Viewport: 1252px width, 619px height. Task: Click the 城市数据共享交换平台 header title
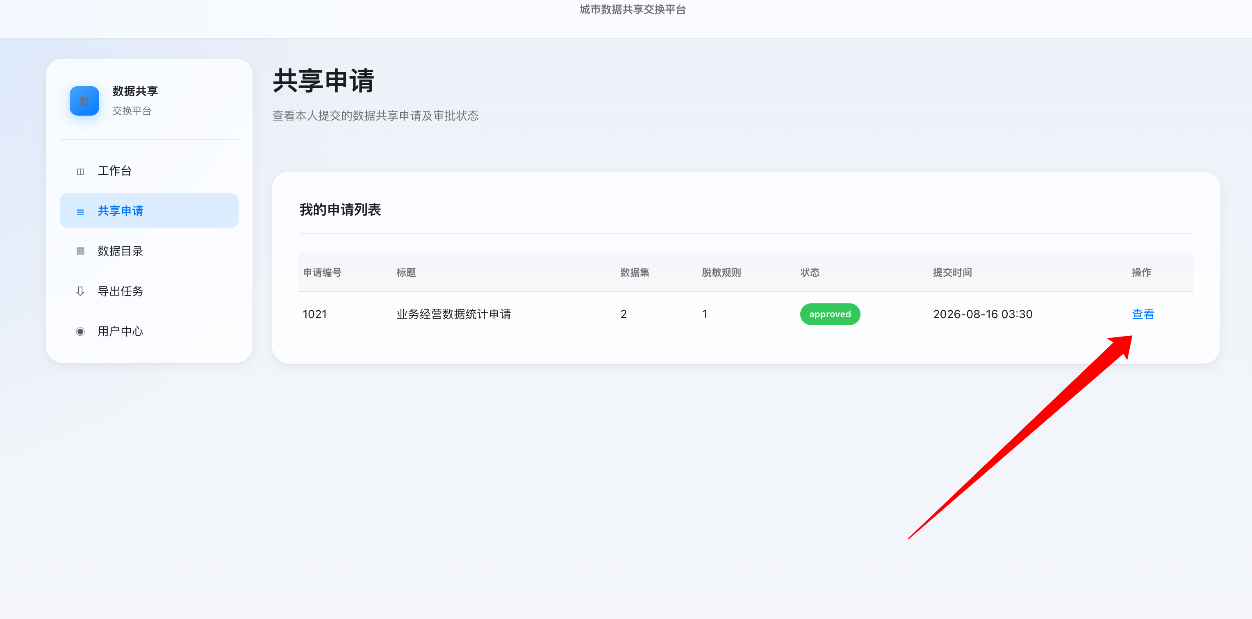pyautogui.click(x=632, y=9)
